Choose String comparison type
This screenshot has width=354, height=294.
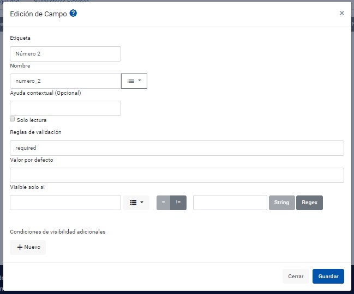282,203
